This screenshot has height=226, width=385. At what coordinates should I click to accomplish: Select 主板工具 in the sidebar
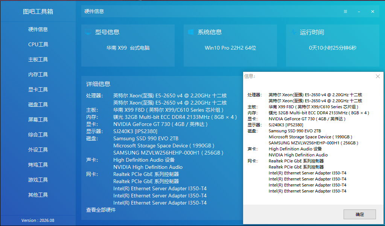coord(38,59)
